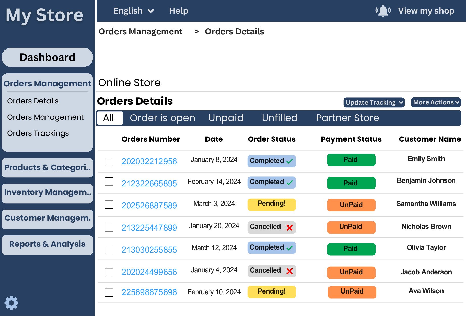
Task: Click the Help menu item
Action: point(179,11)
